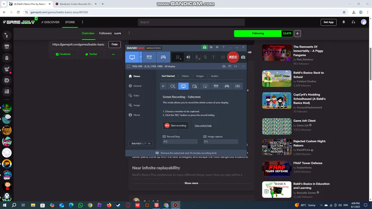Click the plus button beside Following
Screen dimensions: 372x209
[297, 33]
